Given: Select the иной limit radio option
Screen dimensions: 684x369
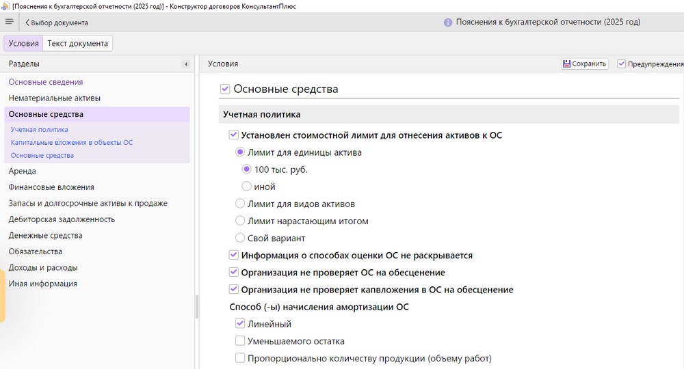Looking at the screenshot, I should (247, 187).
